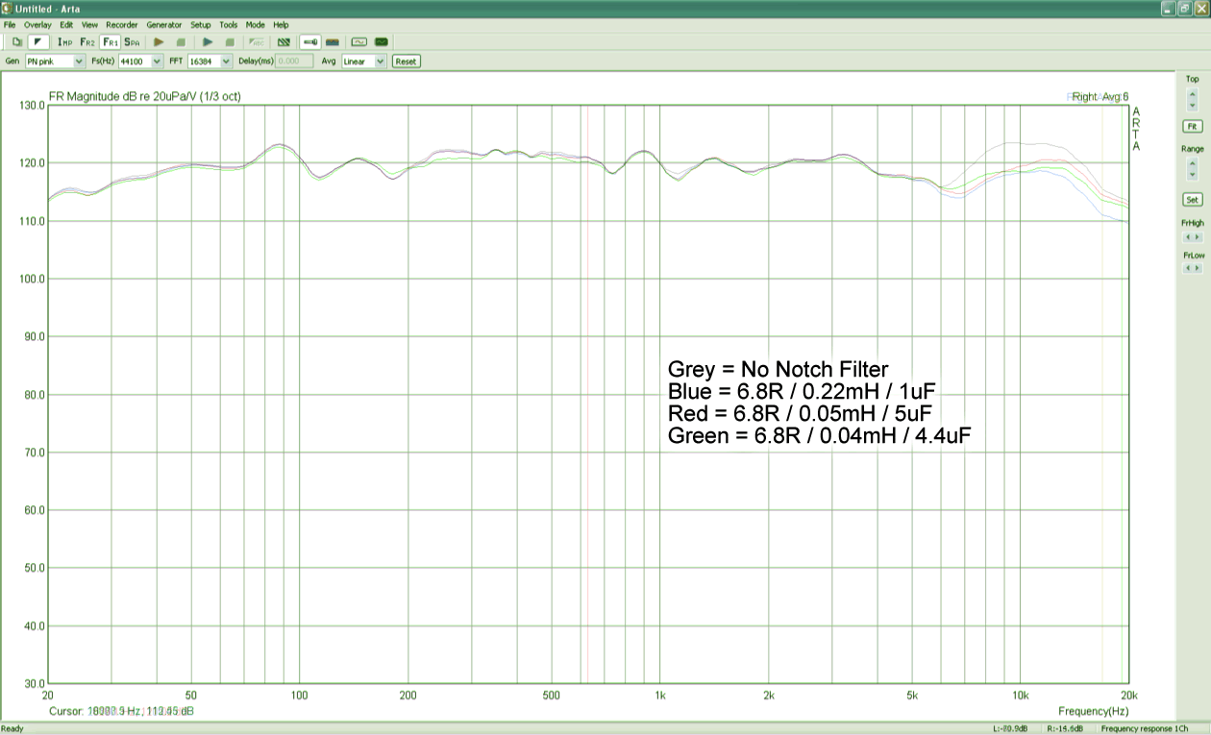Click the Delay(ms) input field
The image size is (1211, 735).
(294, 61)
